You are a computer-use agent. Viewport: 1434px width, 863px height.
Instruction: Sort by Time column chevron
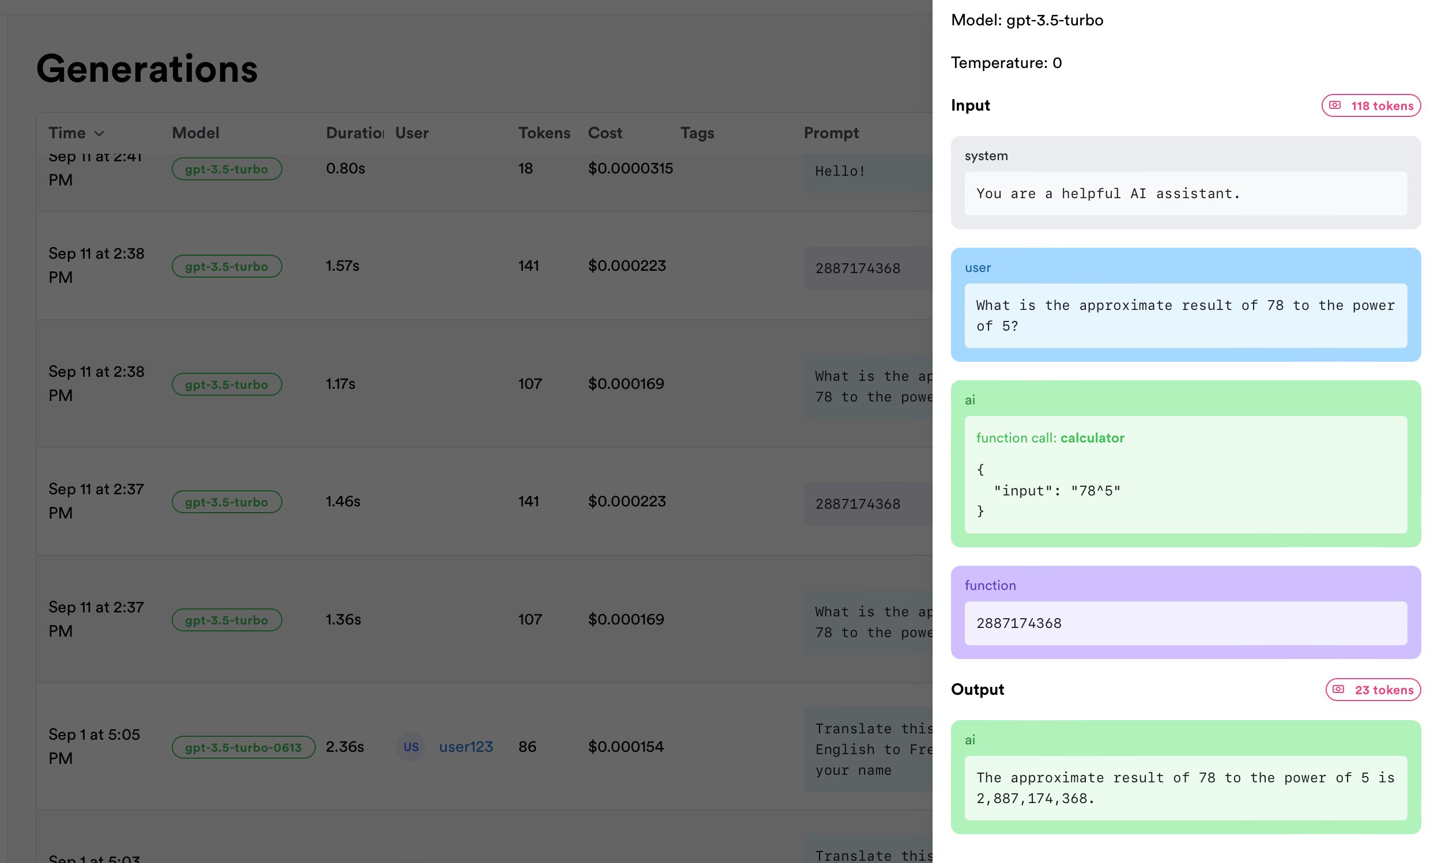click(100, 133)
